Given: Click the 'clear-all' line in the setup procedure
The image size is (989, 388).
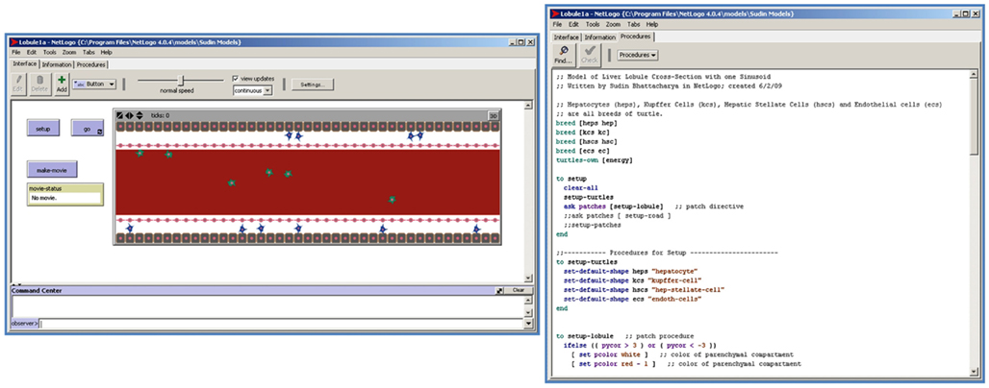Looking at the screenshot, I should point(580,187).
